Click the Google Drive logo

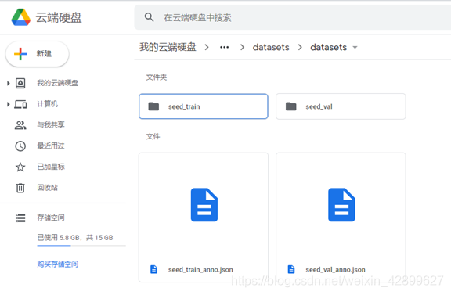[x=20, y=17]
